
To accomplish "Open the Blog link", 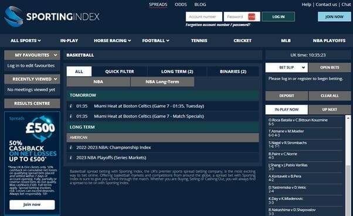I will pyautogui.click(x=200, y=5).
